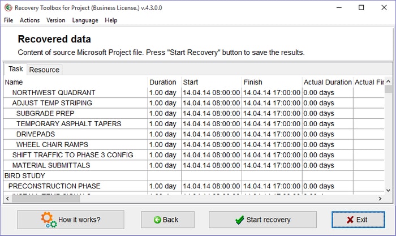
Task: Select the PRECONSTRUCTION PHASE task row
Action: coord(194,186)
